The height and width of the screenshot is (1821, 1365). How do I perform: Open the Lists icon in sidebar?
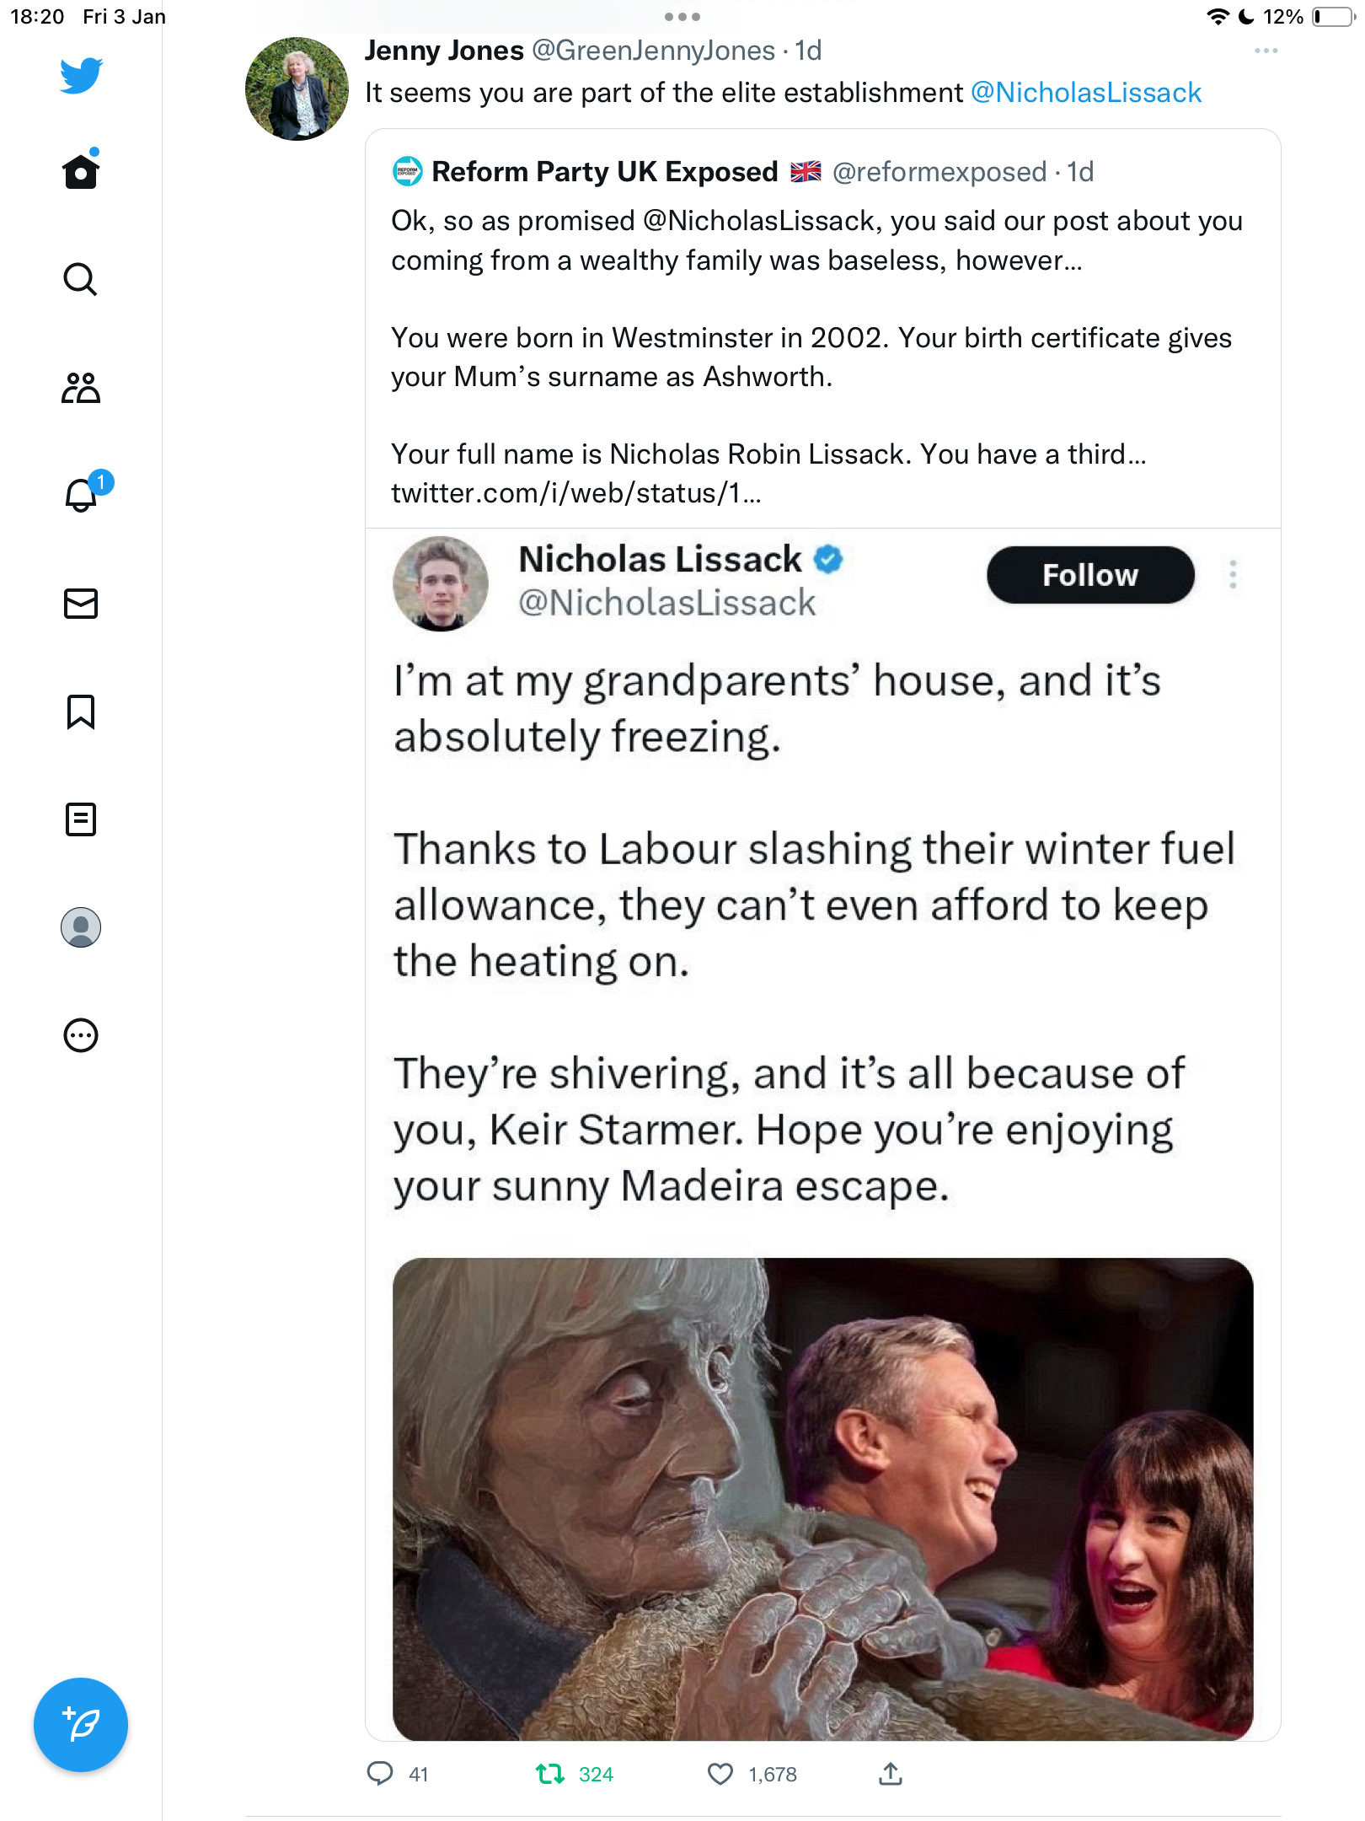[x=81, y=819]
